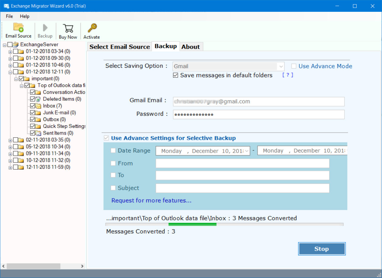Open the Buy Now cart icon

[x=68, y=28]
